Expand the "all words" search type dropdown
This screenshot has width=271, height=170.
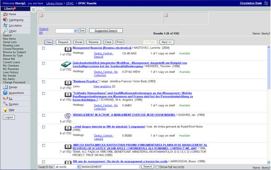67,167
